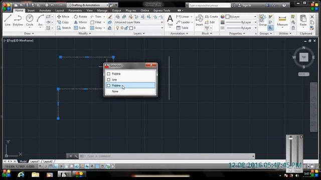Switch to Layout1 tab
The height and width of the screenshot is (180, 321).
(x=35, y=161)
